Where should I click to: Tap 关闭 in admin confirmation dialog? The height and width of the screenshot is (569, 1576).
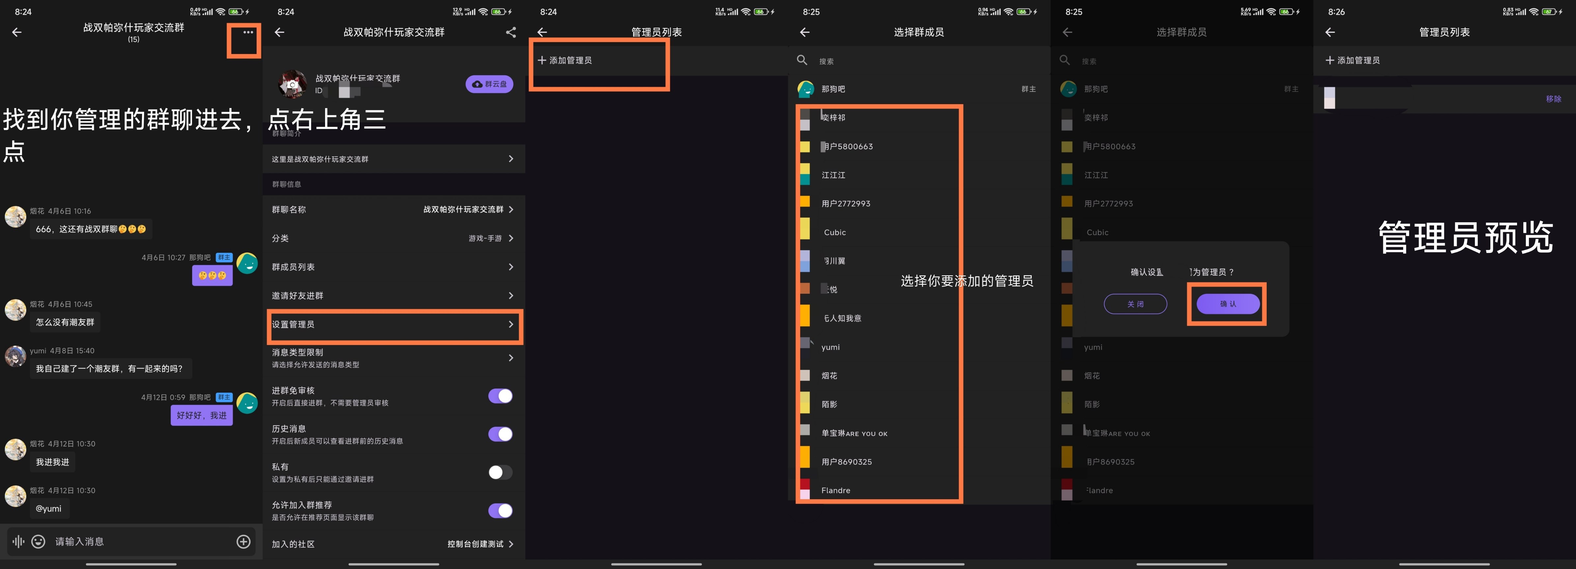(x=1135, y=304)
